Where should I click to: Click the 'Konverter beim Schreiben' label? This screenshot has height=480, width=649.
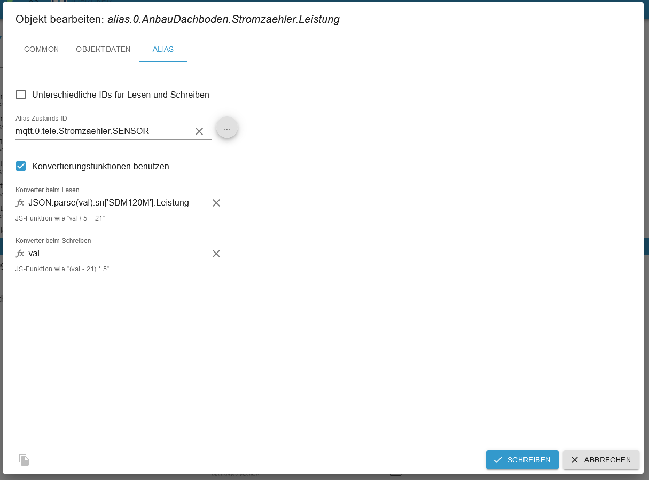click(x=53, y=241)
